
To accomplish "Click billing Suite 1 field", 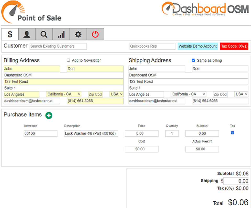I will [64, 88].
